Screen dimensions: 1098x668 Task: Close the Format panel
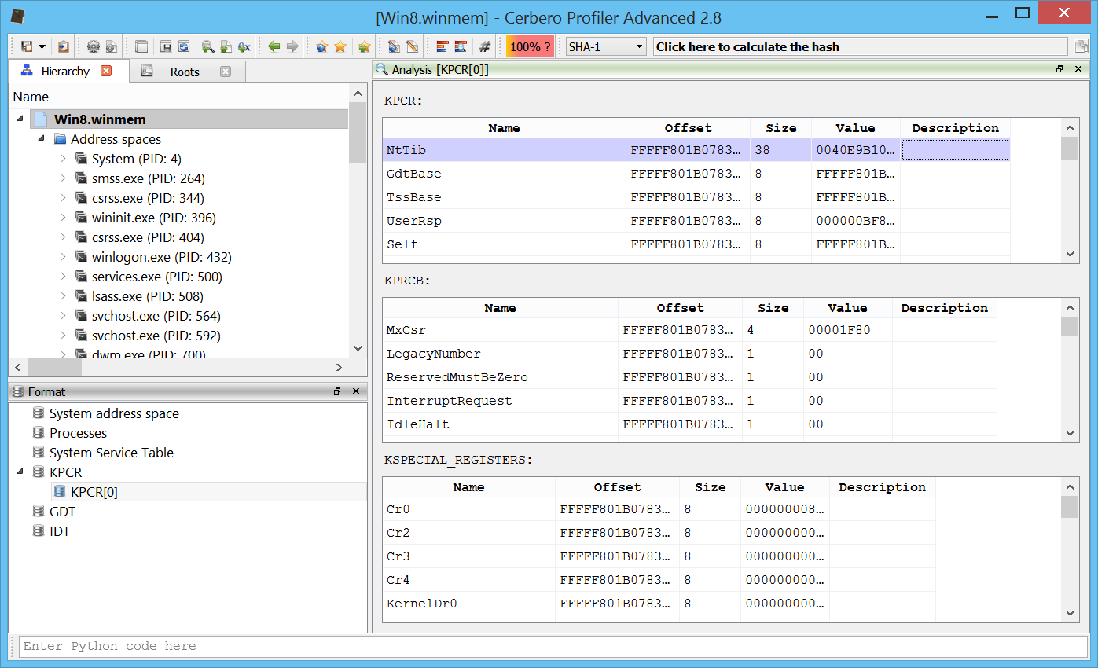356,391
